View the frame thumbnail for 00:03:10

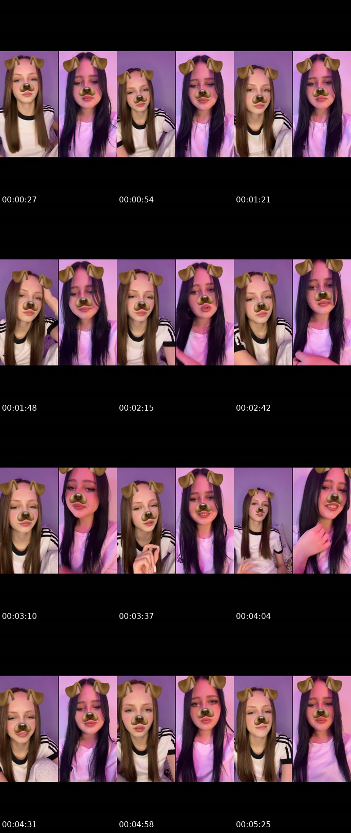pyautogui.click(x=58, y=520)
